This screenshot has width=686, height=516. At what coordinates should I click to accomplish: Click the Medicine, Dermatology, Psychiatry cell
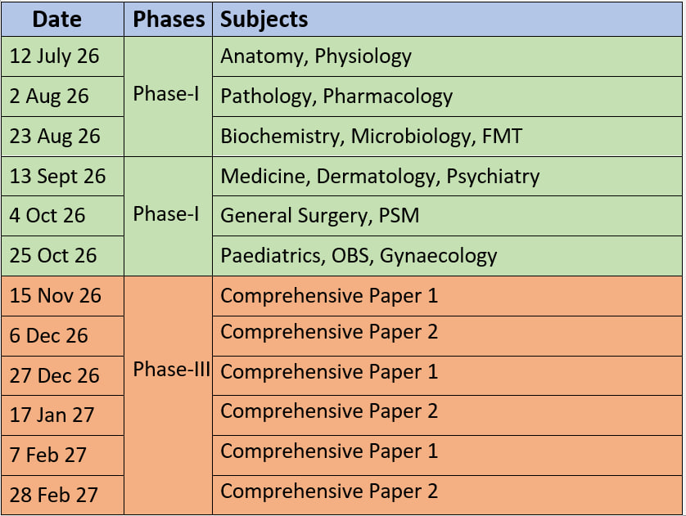click(x=447, y=176)
